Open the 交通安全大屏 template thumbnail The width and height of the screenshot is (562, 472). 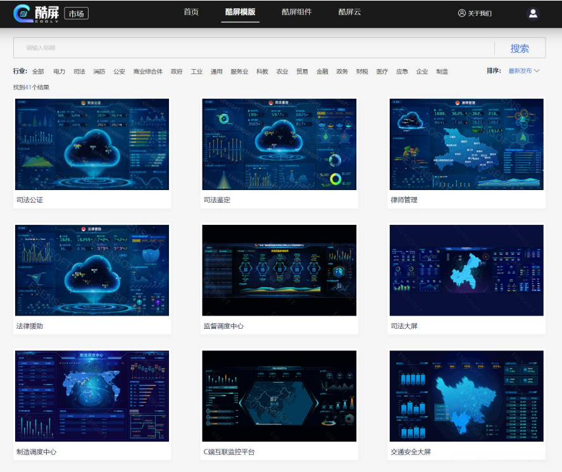466,396
